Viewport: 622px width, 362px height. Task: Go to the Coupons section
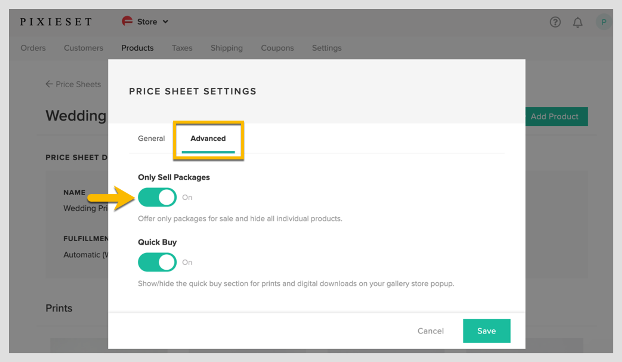point(277,48)
